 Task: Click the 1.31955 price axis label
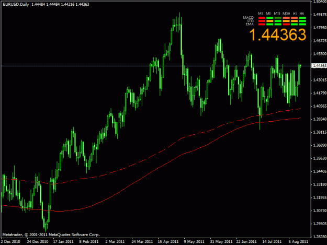pyautogui.click(x=320, y=197)
